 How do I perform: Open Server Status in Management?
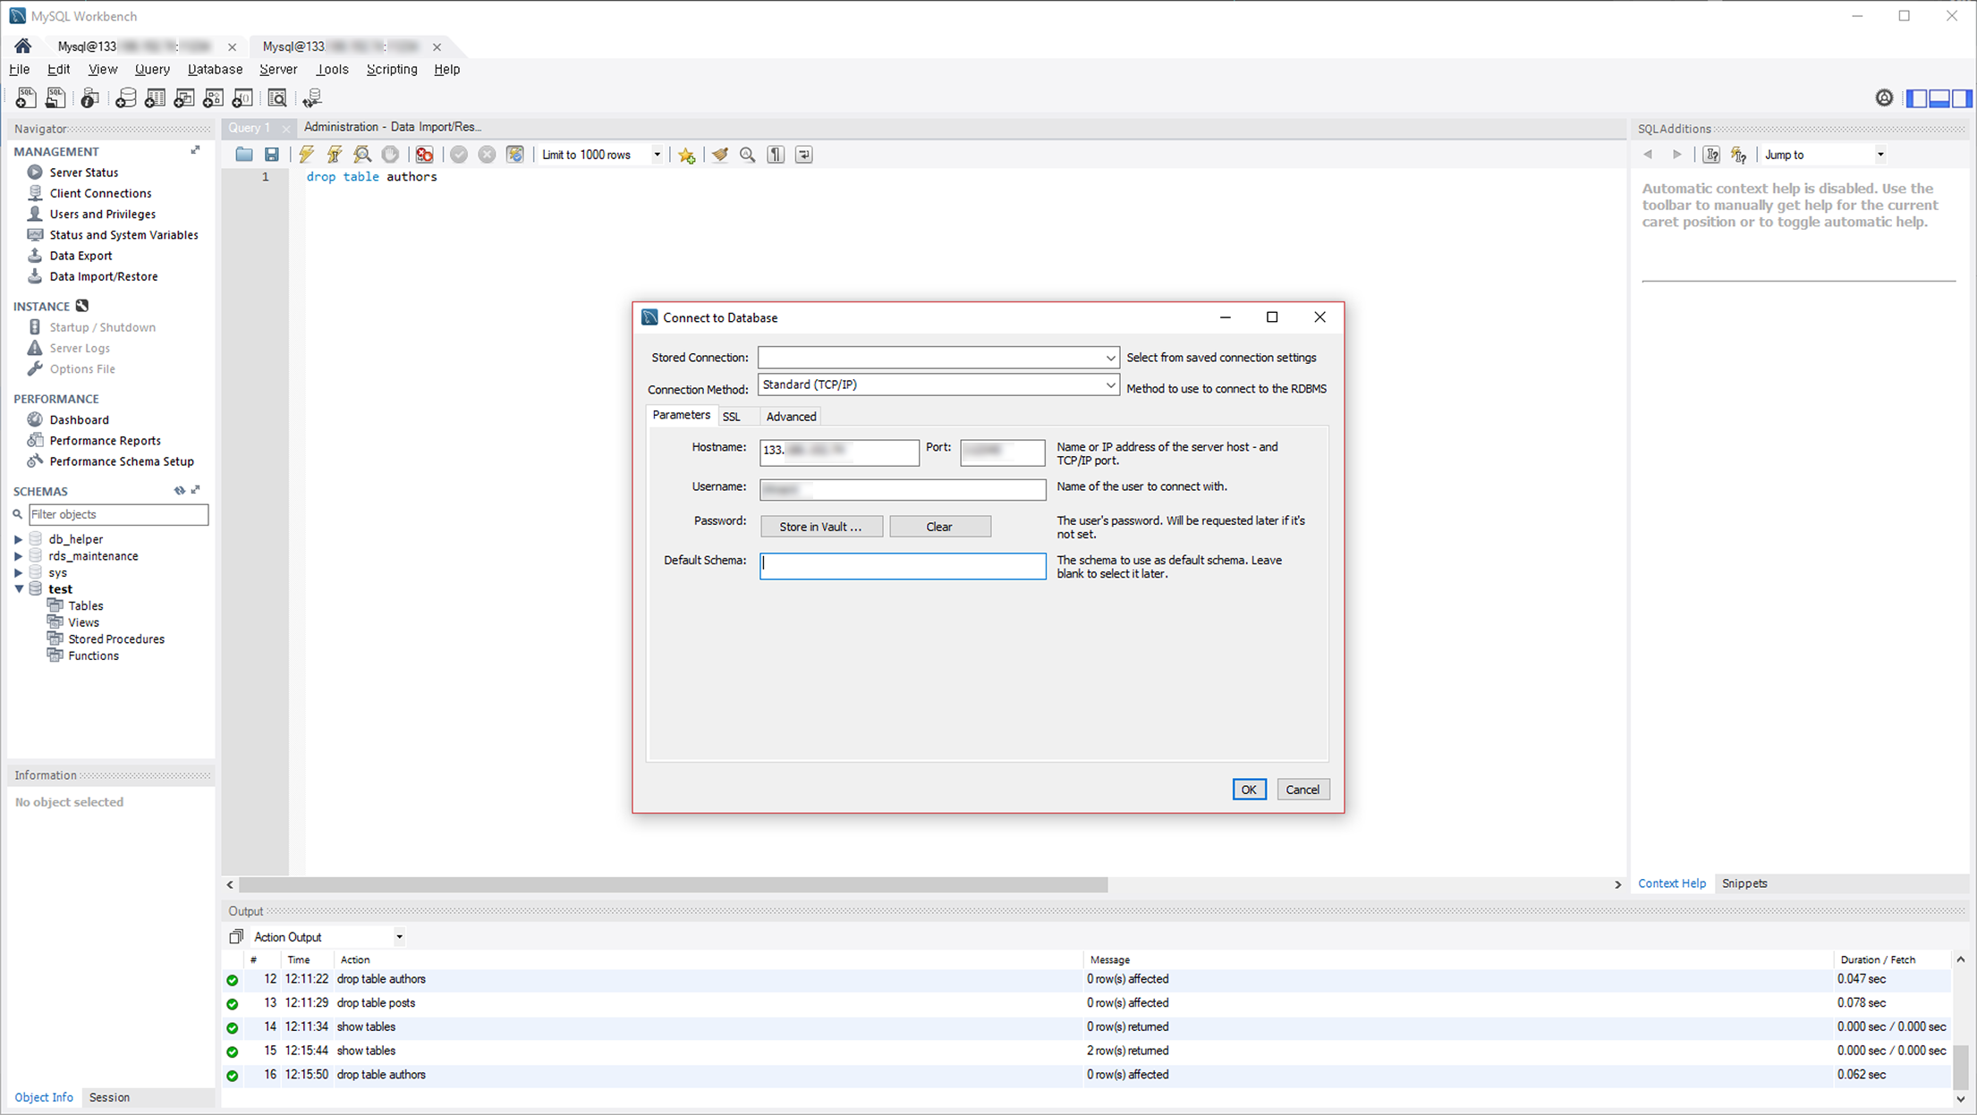click(x=83, y=173)
